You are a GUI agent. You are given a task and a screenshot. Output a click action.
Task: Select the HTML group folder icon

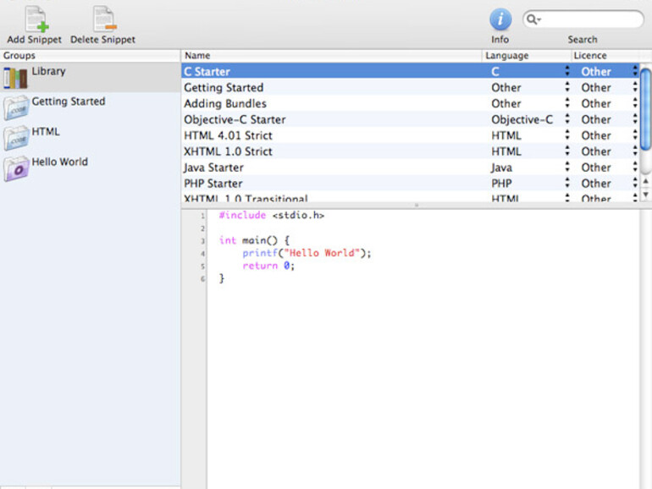point(16,139)
